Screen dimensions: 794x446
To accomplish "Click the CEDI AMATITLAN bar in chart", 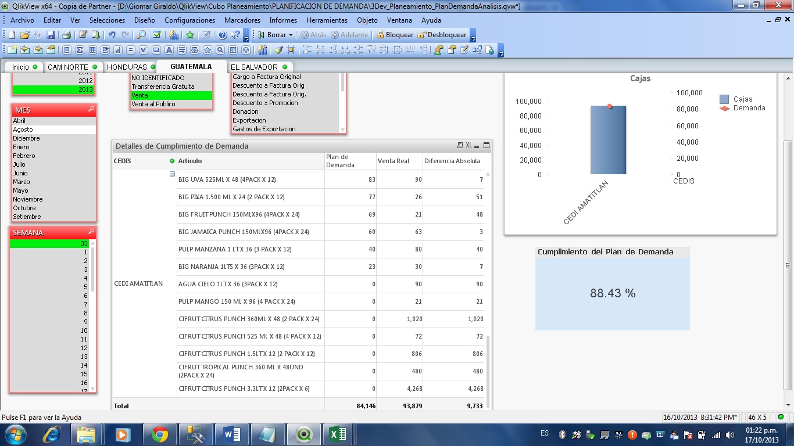I will [x=609, y=140].
